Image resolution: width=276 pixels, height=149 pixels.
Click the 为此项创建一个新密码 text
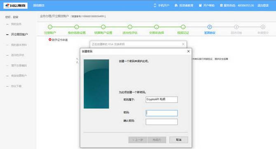pos(132,92)
